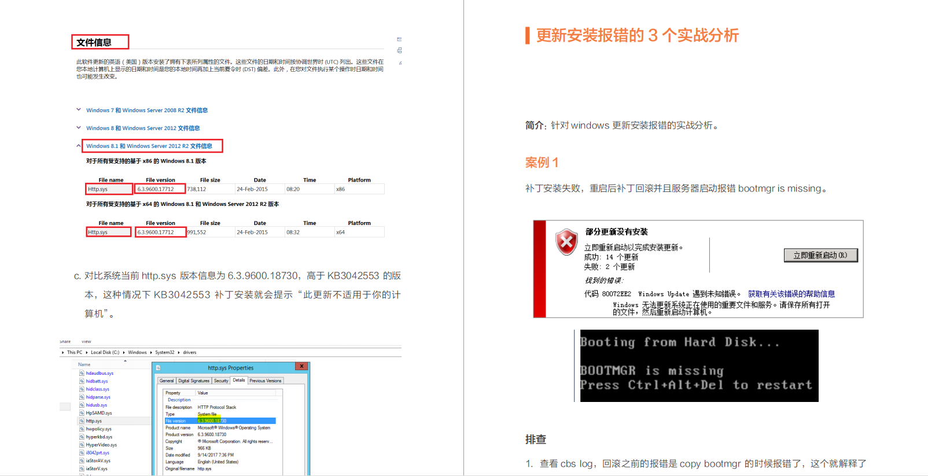
Task: Select hidclass.sys file in list
Action: [x=97, y=389]
